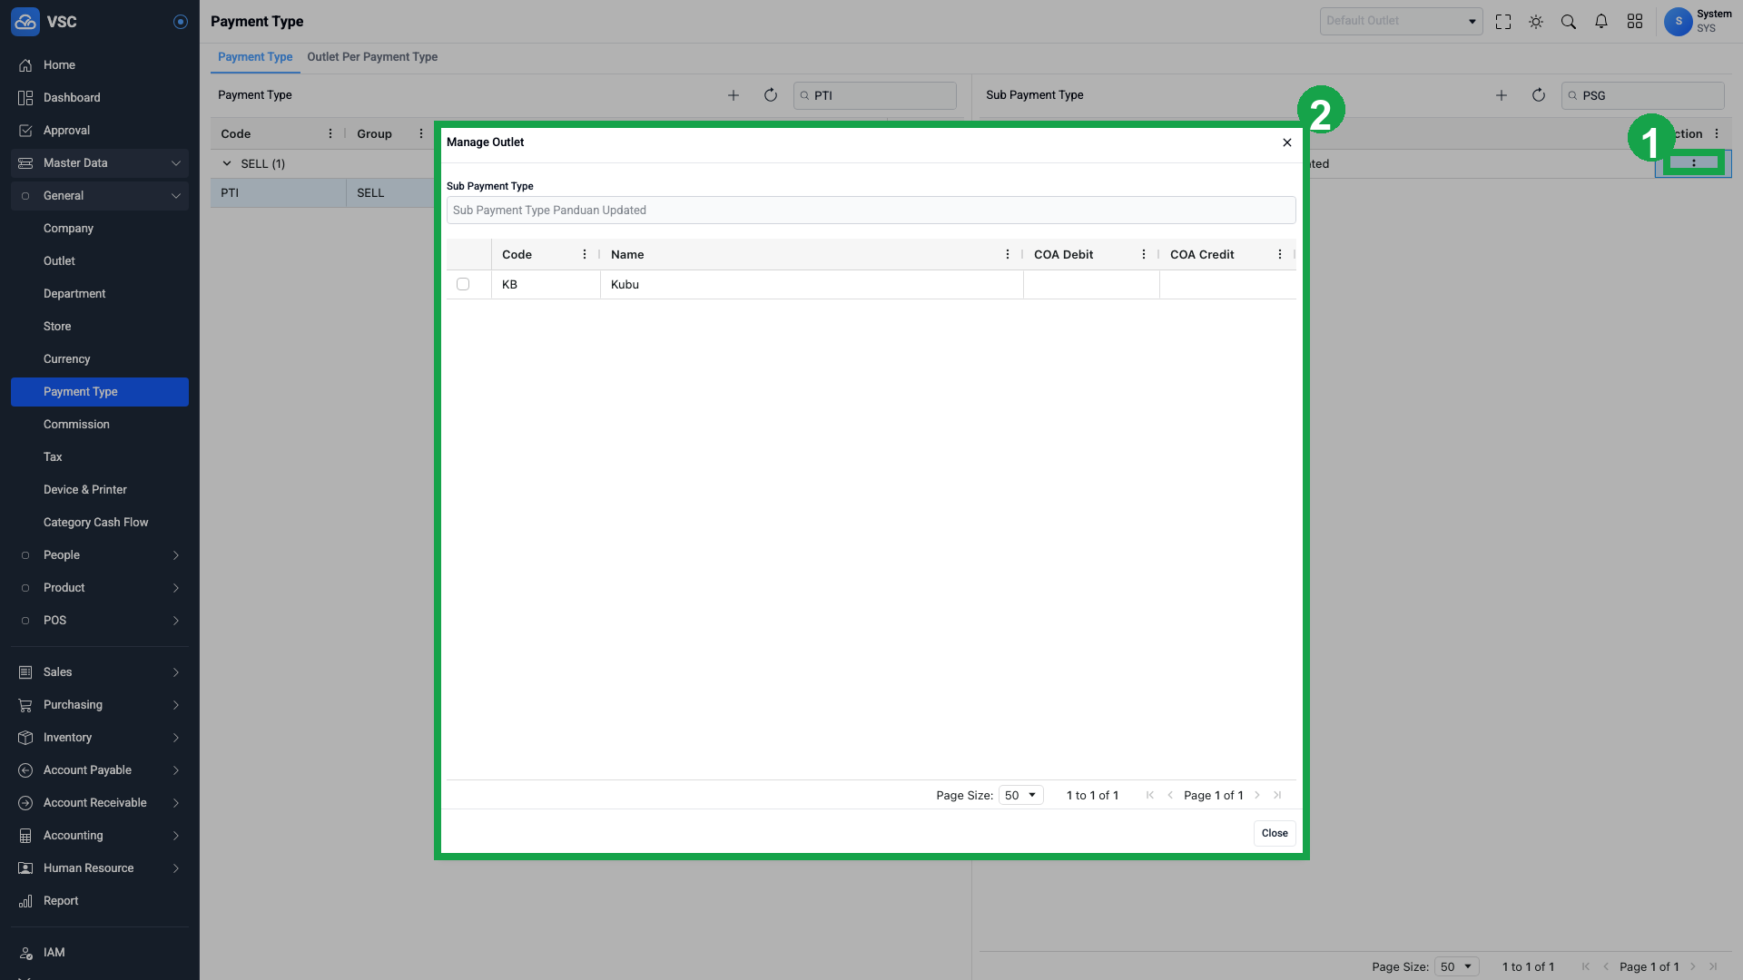The image size is (1743, 980).
Task: Expand the Inventory section
Action: click(x=100, y=738)
